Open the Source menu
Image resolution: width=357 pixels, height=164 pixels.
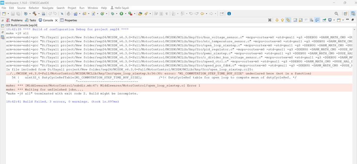(x=21, y=8)
